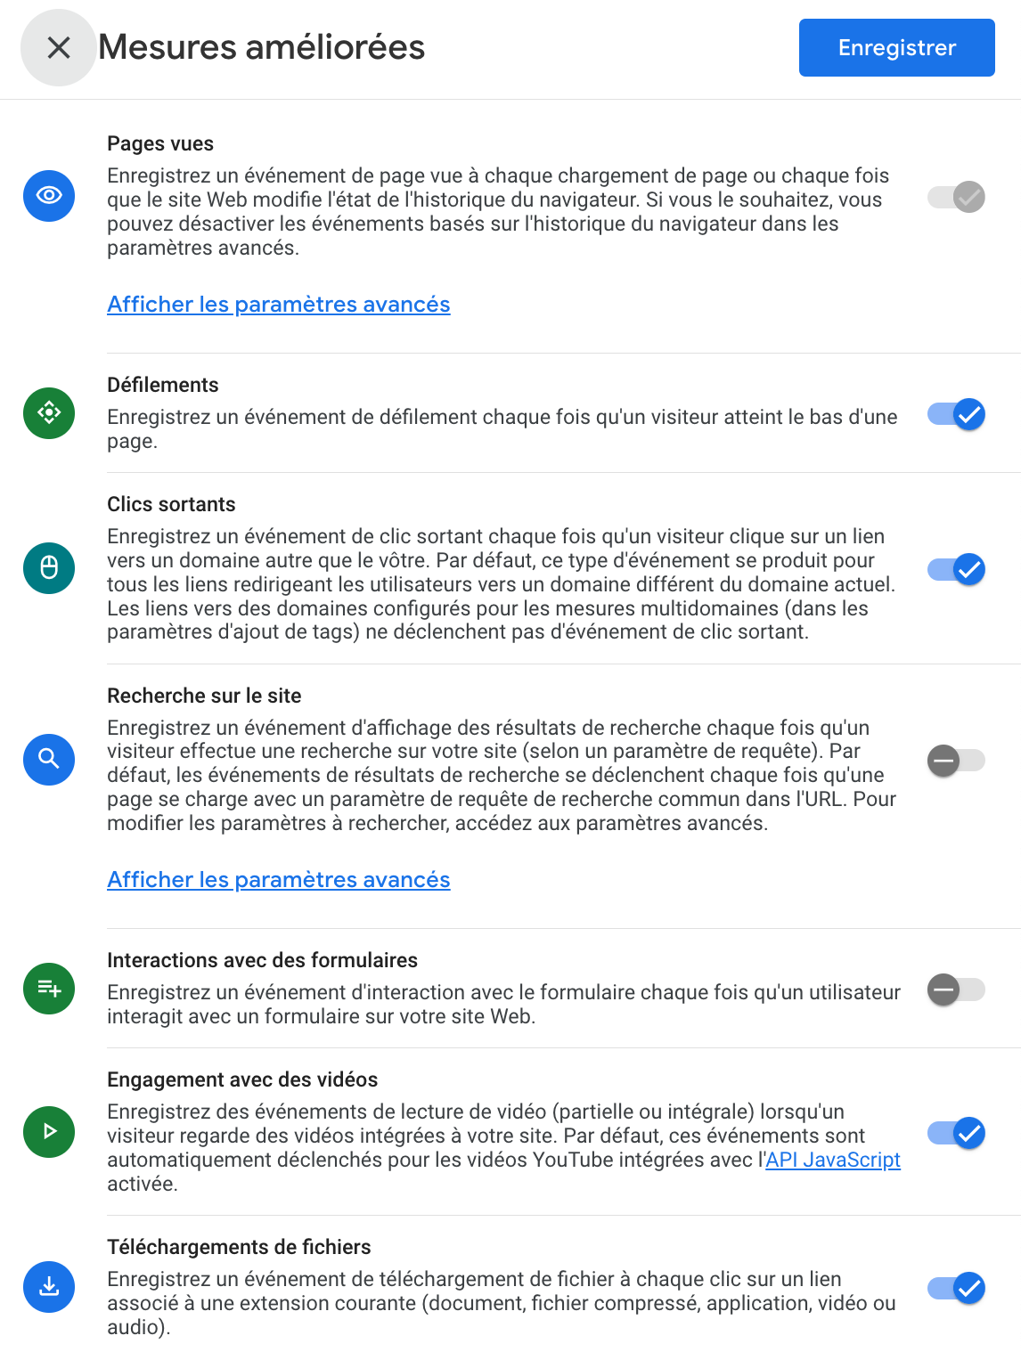The height and width of the screenshot is (1352, 1021).
Task: Click the green Défilements scroll icon
Action: click(49, 412)
